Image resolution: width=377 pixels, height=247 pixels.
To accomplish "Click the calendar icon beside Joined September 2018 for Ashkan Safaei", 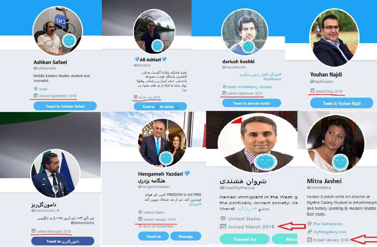I will point(36,96).
